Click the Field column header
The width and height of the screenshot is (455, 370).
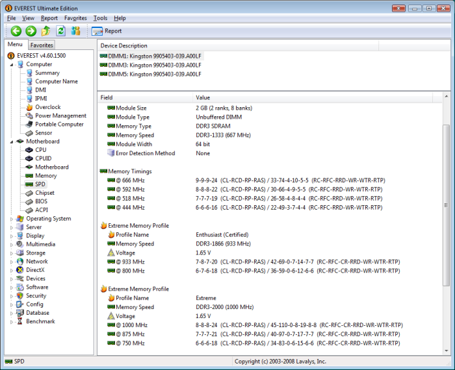click(145, 97)
